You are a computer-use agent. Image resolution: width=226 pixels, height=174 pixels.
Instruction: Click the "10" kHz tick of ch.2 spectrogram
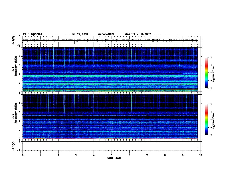[19, 94]
